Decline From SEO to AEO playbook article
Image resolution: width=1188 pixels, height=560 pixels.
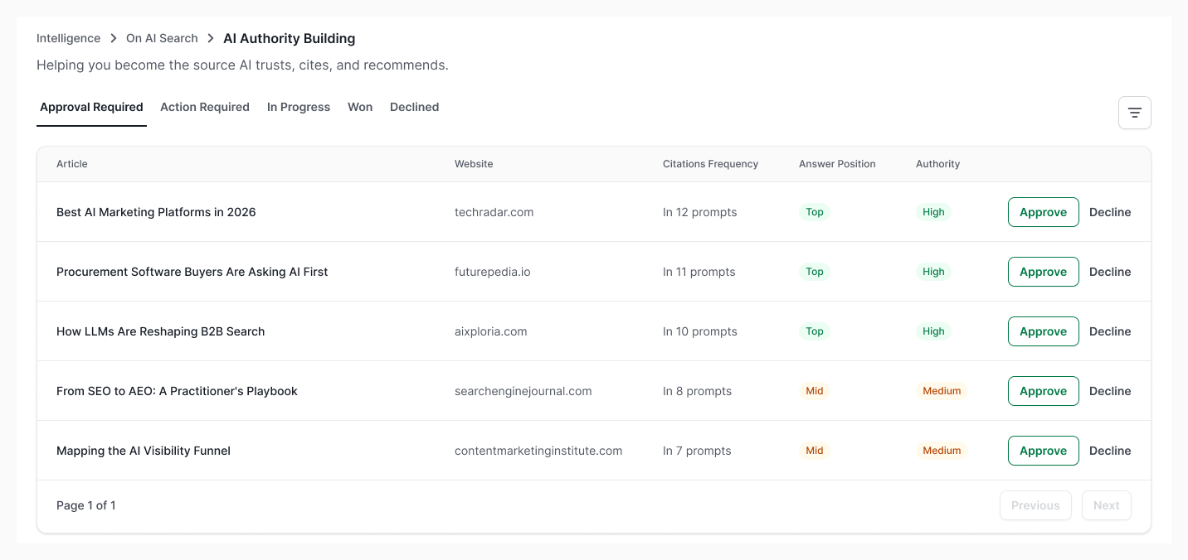click(1110, 391)
